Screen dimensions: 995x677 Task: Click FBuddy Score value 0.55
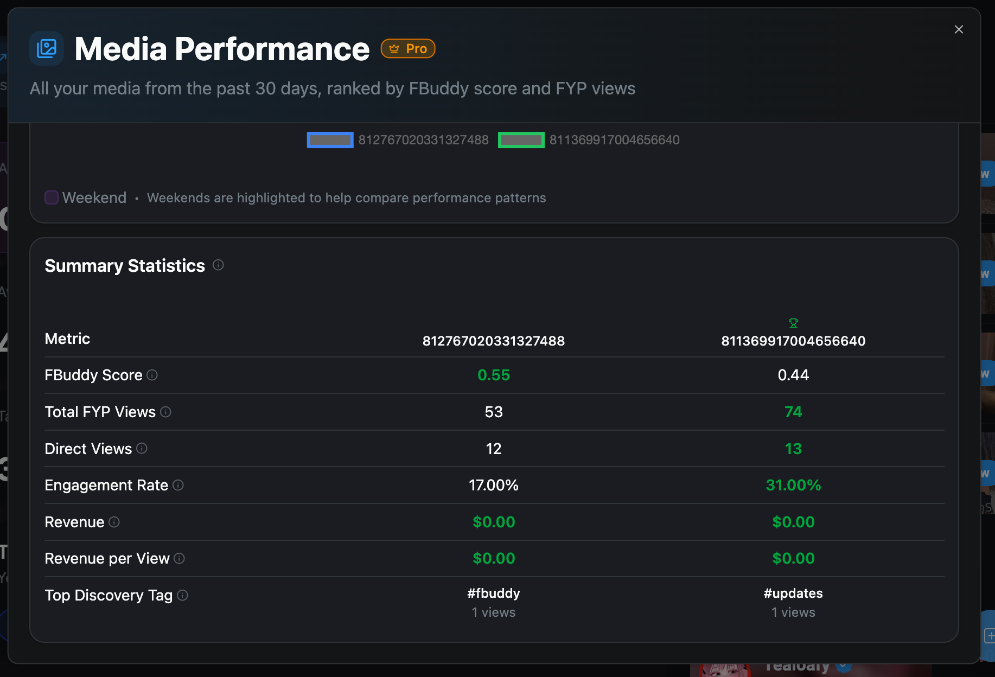pos(494,375)
